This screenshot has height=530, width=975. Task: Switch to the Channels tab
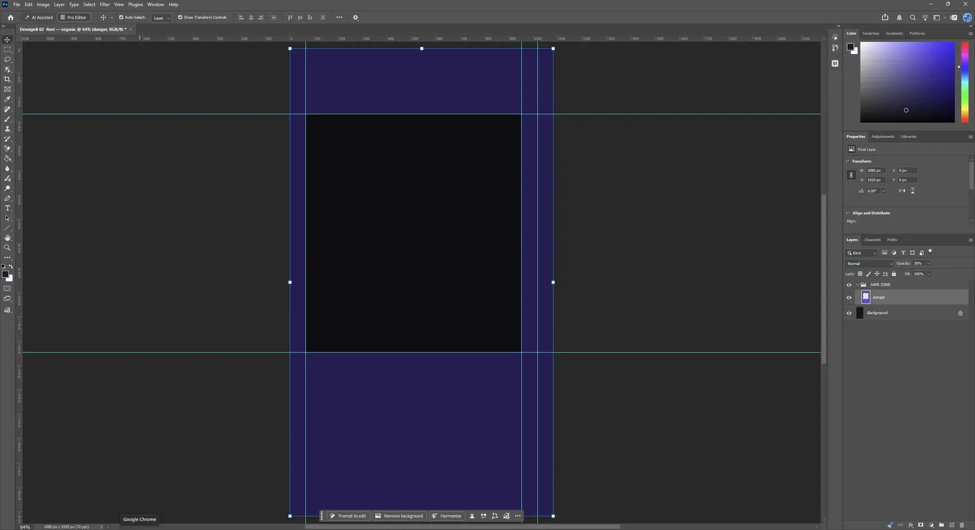(x=872, y=240)
